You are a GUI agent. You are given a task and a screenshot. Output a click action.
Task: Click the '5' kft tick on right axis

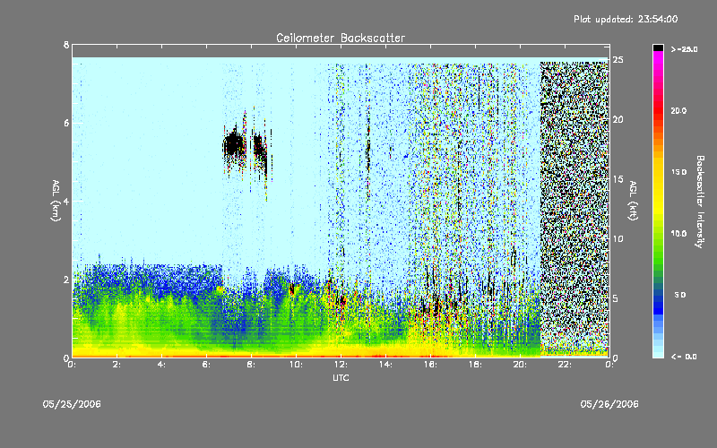click(x=616, y=298)
